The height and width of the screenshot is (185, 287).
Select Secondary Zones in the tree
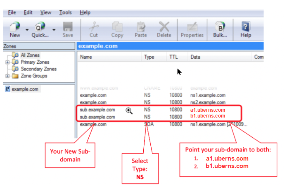click(38, 69)
